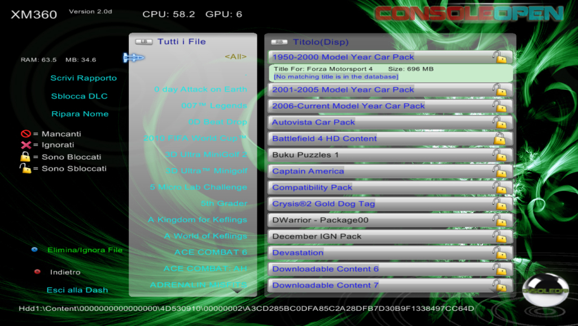Click the lock icon on Downloadable Content 6

click(x=500, y=269)
